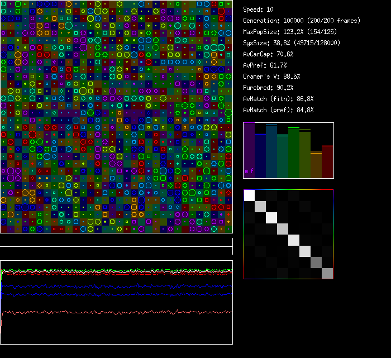391x358 pixels.
Task: Click the empty black strip above the graph
Action: click(x=116, y=241)
